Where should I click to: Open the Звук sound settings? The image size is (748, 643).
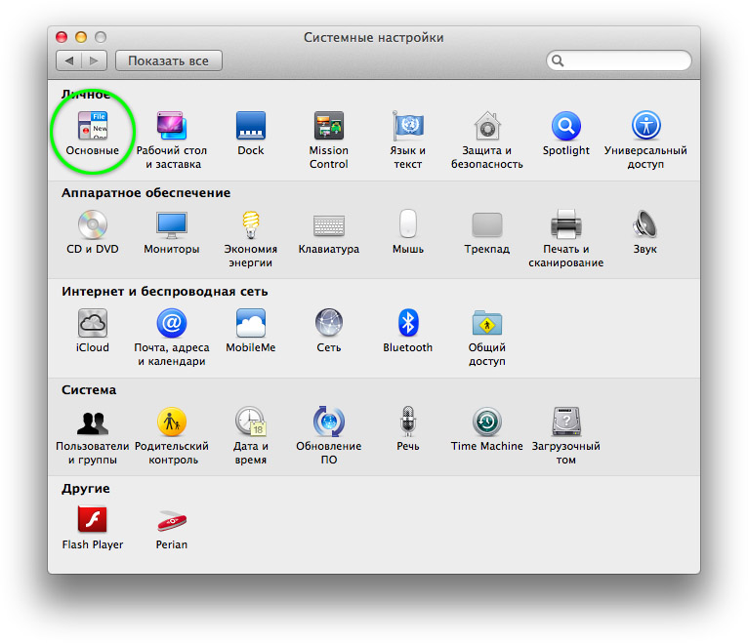645,225
